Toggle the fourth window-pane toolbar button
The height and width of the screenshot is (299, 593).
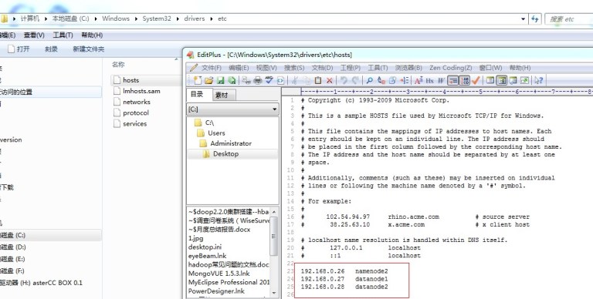point(524,80)
